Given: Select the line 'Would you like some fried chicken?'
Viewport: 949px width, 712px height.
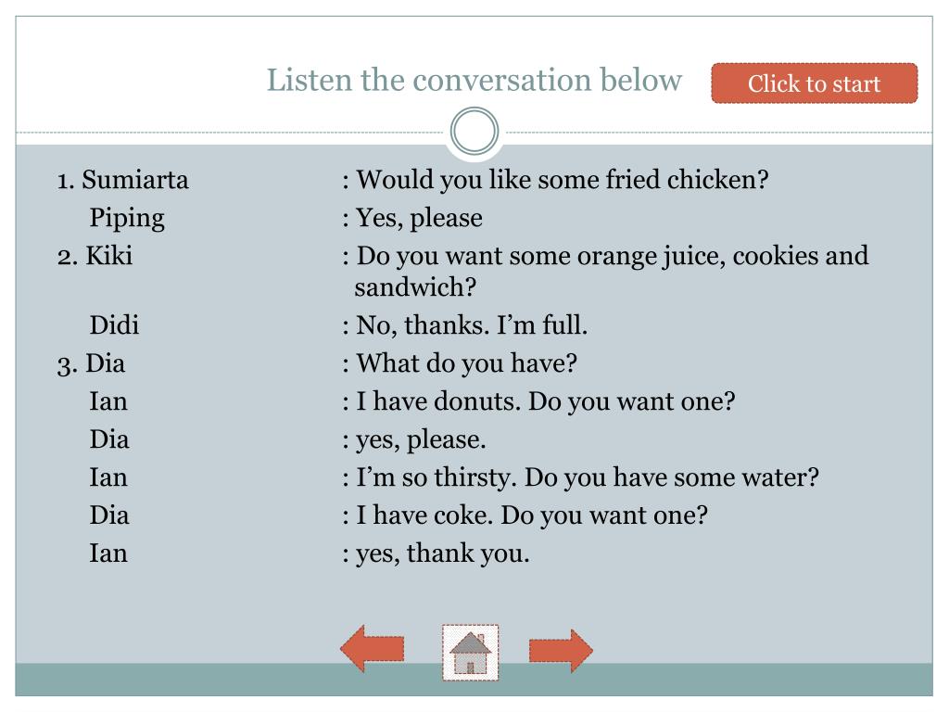Looking at the screenshot, I should pyautogui.click(x=563, y=180).
